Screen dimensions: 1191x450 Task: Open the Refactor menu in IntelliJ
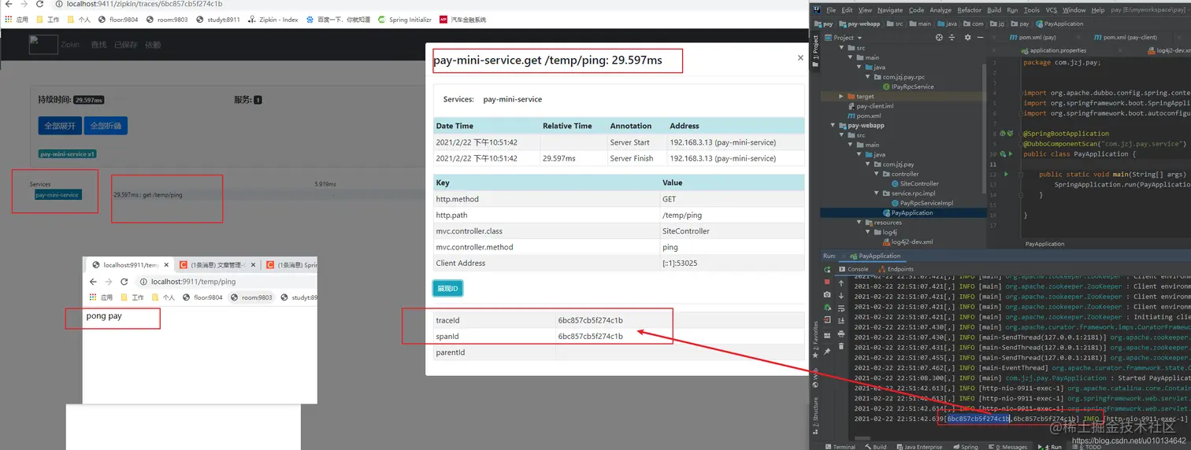point(969,10)
